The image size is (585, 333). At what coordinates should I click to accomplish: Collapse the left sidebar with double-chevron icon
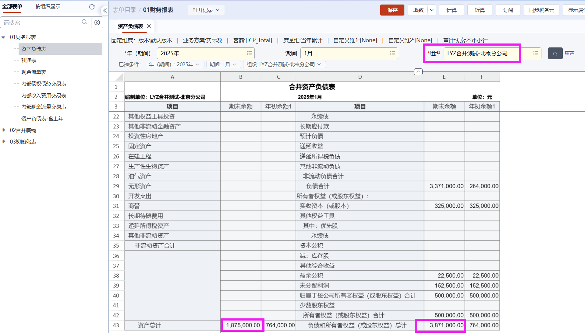(x=105, y=10)
